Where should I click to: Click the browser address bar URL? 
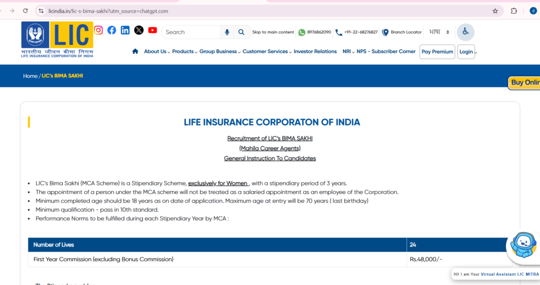click(x=108, y=11)
